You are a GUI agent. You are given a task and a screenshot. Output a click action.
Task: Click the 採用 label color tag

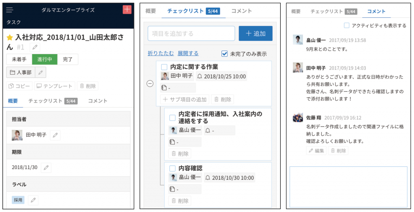18,199
